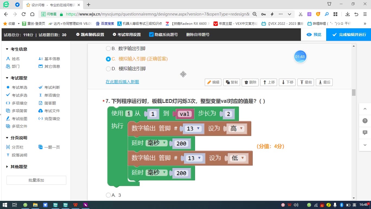The image size is (371, 209).
Task: Move question up with 上移 button
Action: (269, 82)
